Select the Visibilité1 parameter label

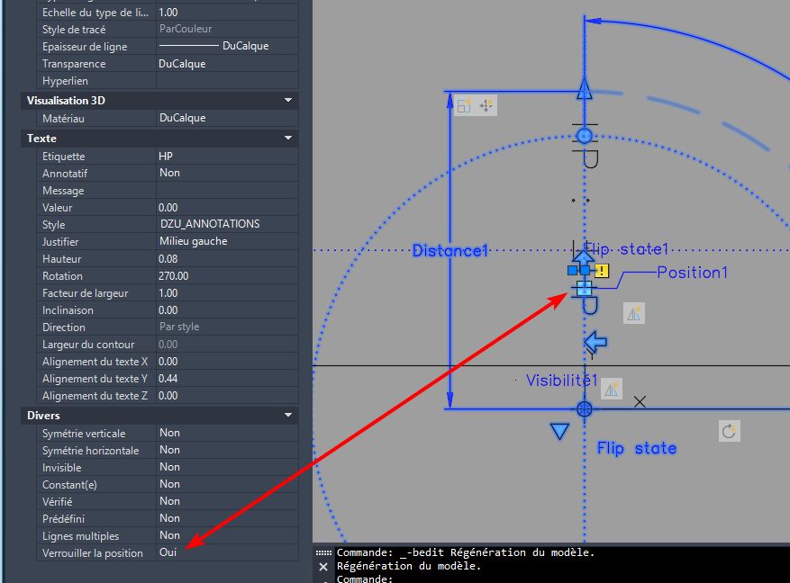561,381
